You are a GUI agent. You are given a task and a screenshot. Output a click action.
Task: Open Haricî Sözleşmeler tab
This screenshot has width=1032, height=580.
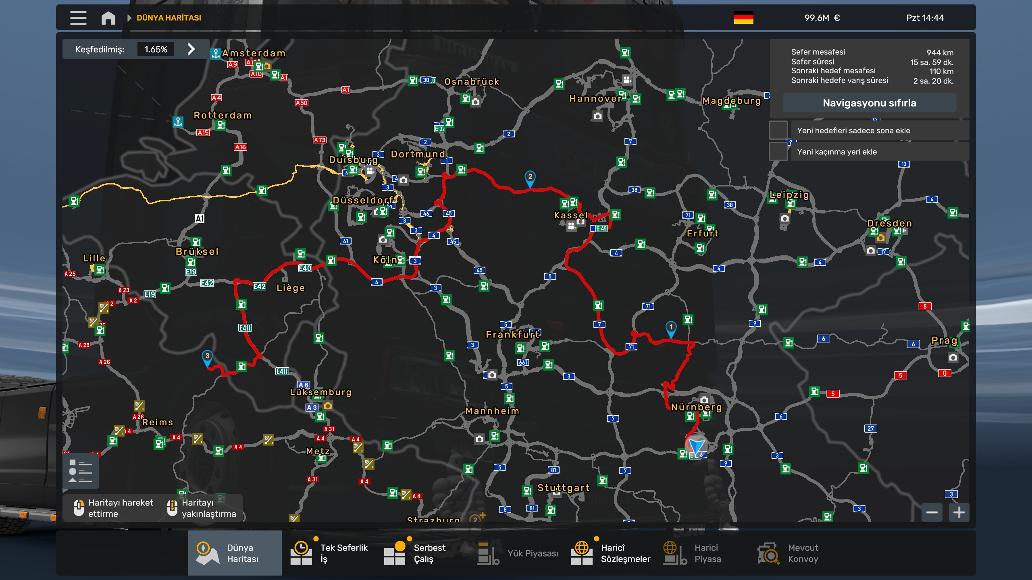[610, 553]
